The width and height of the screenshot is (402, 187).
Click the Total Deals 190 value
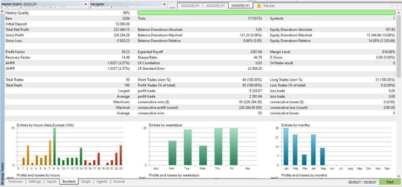[x=127, y=85]
